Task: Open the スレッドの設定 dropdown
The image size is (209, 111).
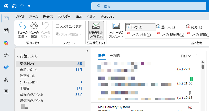Action: [x=68, y=34]
